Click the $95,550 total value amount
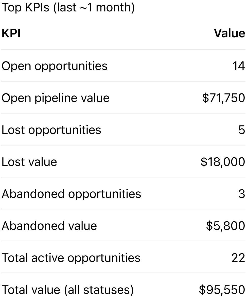The height and width of the screenshot is (300, 247). [x=222, y=290]
